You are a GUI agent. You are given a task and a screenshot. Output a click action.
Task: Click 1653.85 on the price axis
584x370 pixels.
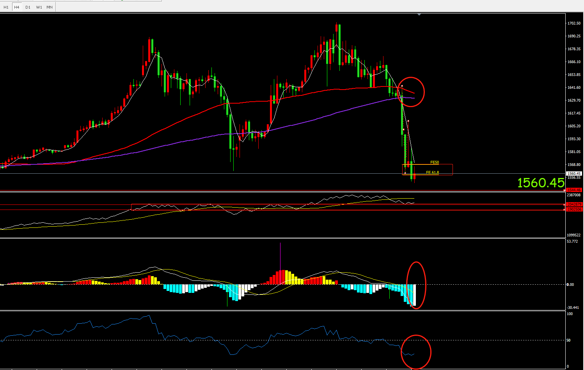(x=574, y=75)
